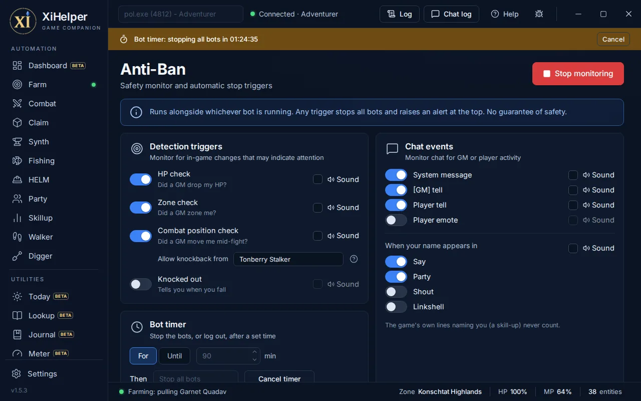
Task: Enable the Linkshell name toggle
Action: pyautogui.click(x=396, y=307)
